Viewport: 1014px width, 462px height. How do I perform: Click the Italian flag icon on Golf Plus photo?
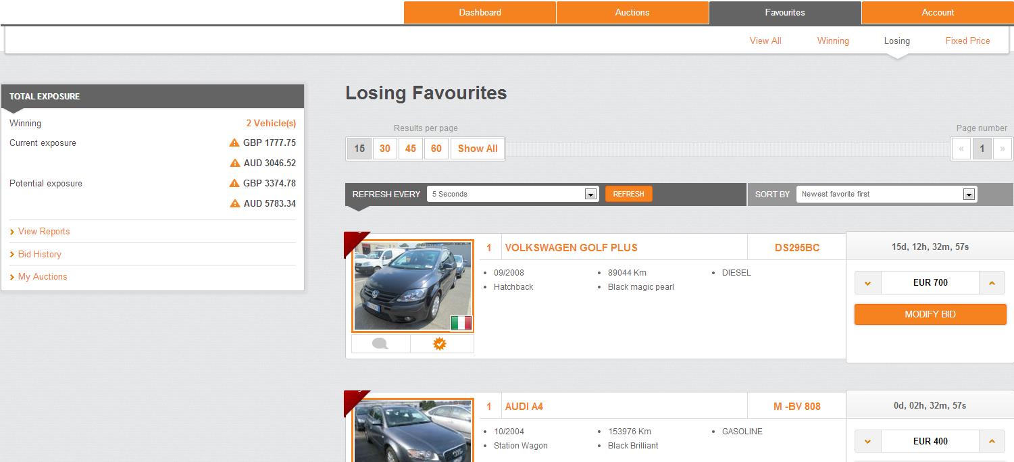pos(461,323)
